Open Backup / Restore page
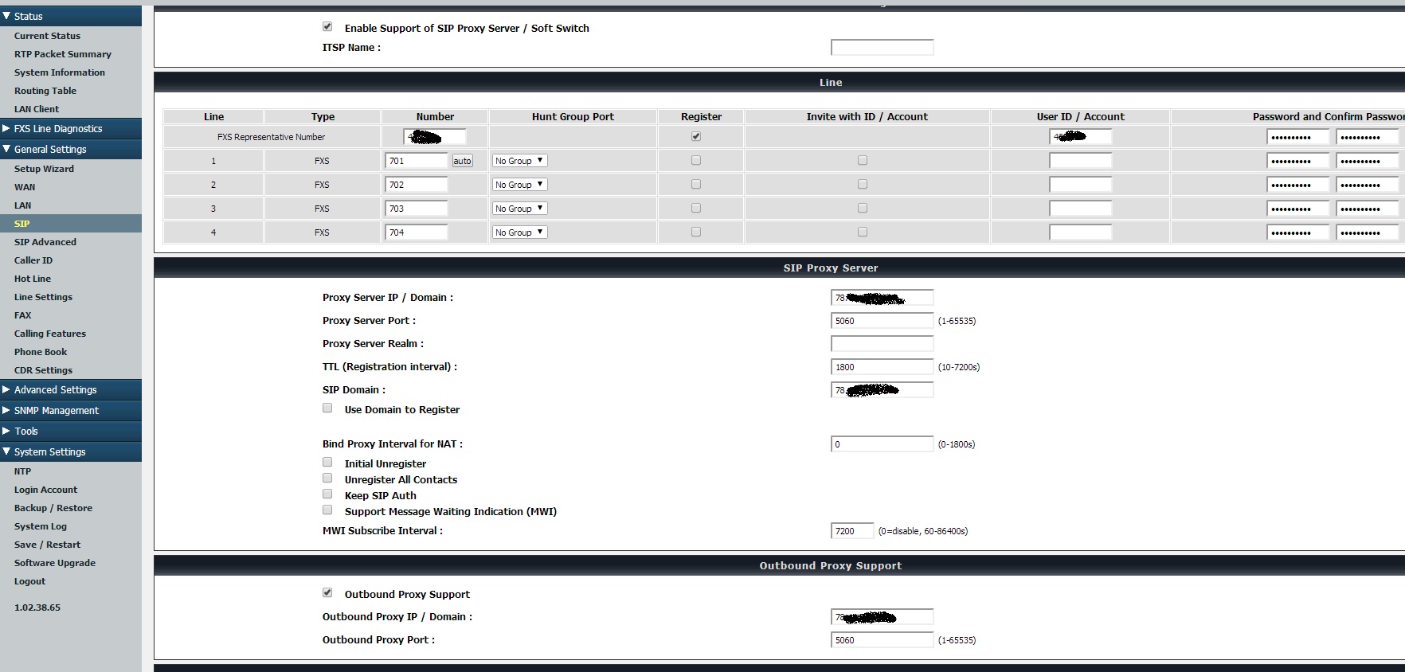 [x=53, y=508]
